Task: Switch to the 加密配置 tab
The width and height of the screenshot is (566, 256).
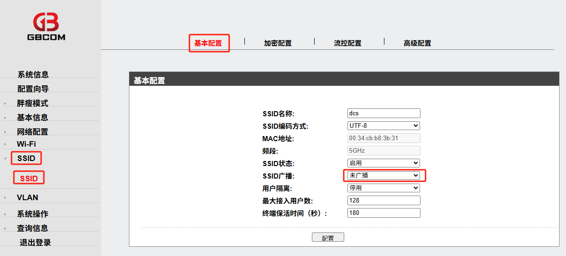Action: coord(278,43)
